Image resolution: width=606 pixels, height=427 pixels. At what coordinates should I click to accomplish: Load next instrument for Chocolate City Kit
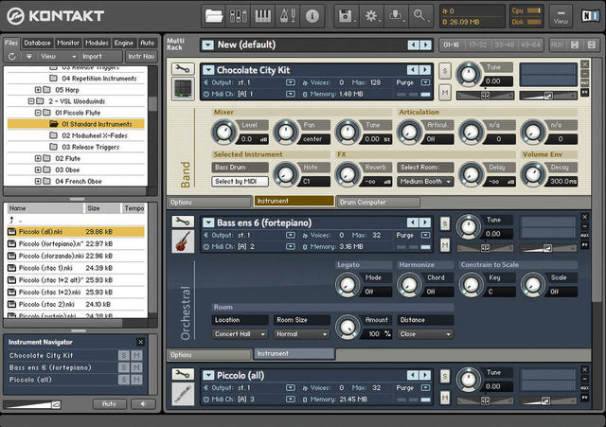425,70
